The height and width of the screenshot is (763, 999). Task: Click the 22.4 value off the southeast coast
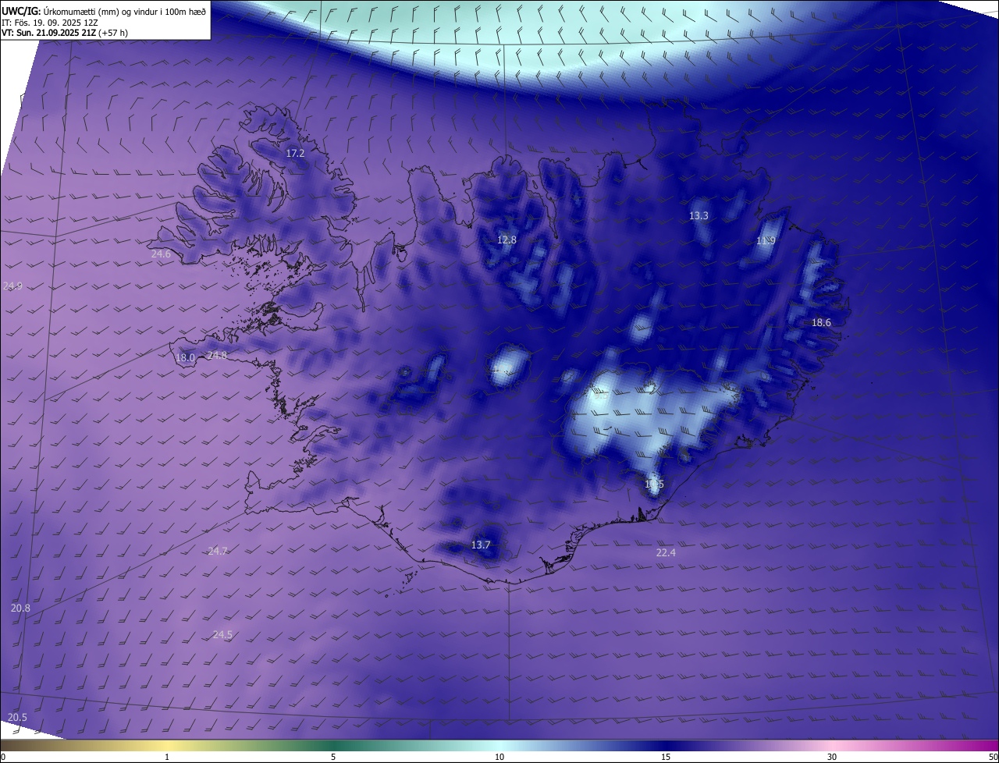[666, 553]
